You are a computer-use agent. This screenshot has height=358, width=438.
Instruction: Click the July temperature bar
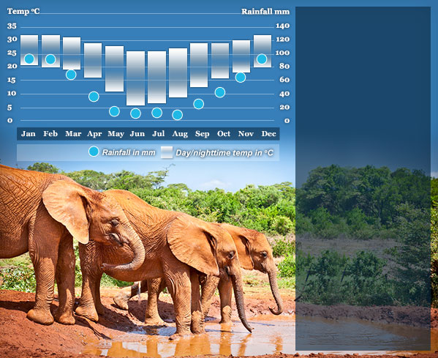156,77
